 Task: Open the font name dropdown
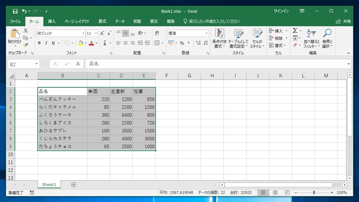click(x=83, y=33)
